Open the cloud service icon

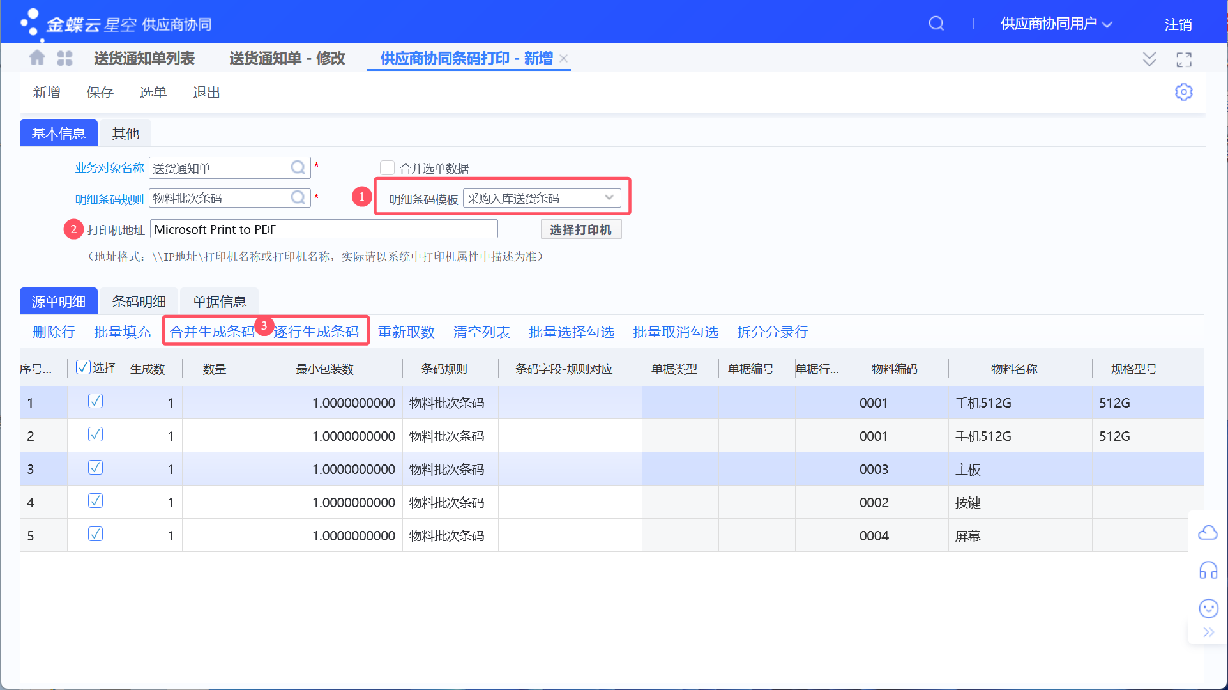pos(1208,532)
